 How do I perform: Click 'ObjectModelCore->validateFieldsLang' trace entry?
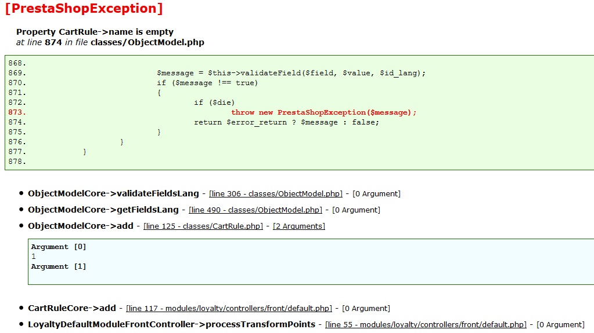coord(113,193)
